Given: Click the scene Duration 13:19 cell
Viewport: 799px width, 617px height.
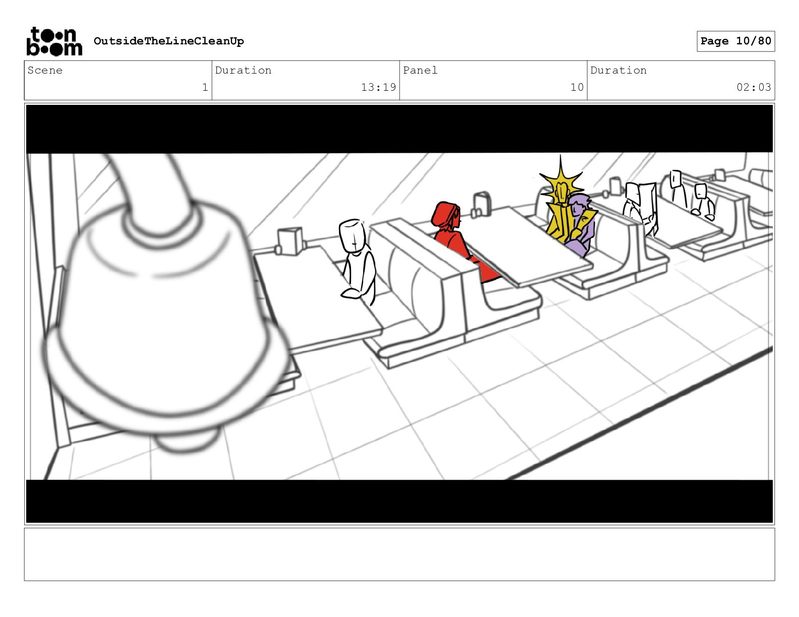Looking at the screenshot, I should coord(306,80).
